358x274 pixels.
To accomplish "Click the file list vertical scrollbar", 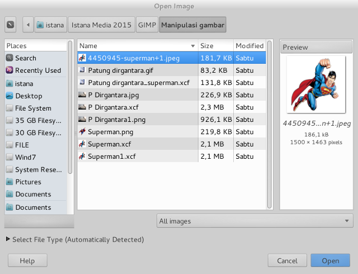I will [270, 125].
